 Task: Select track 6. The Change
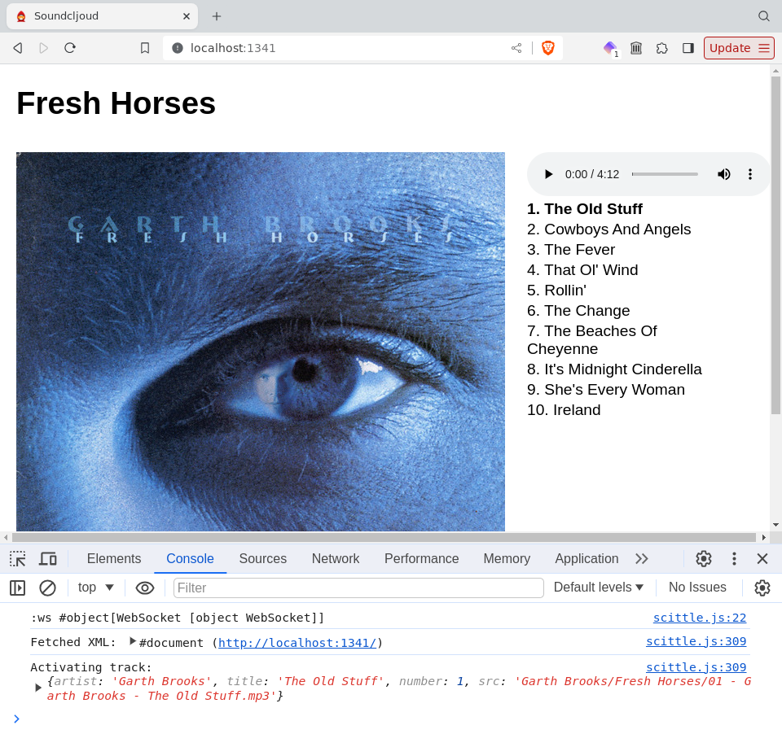578,311
